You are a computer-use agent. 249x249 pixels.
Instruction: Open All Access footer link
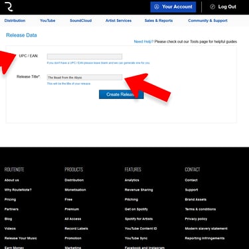(x=73, y=219)
